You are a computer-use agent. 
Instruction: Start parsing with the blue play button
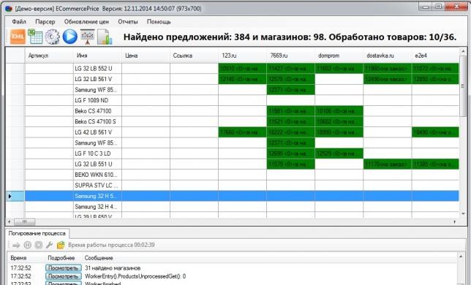pos(70,37)
